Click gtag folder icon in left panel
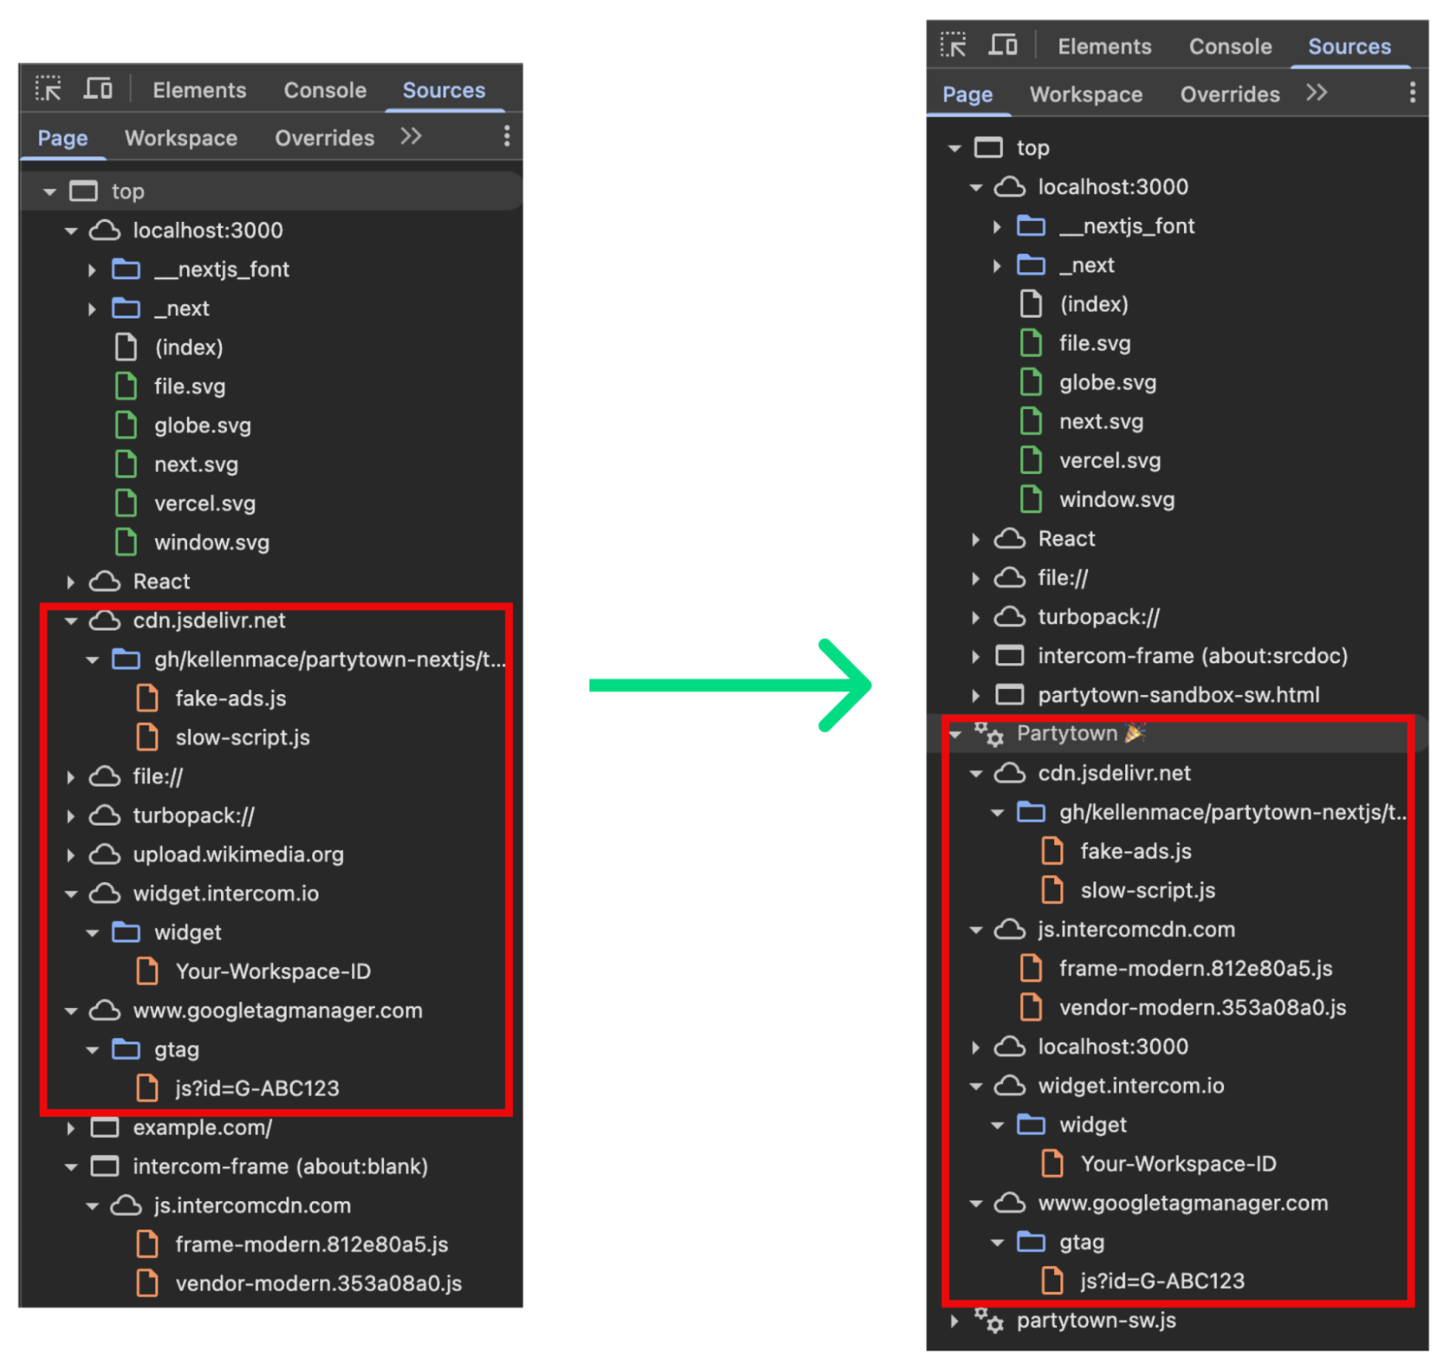This screenshot has width=1449, height=1366. (x=126, y=1049)
